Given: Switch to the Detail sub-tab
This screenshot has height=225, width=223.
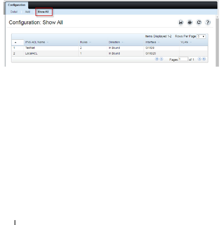Looking at the screenshot, I should 14,12.
